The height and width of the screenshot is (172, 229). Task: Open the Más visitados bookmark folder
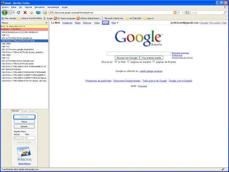click(x=9, y=18)
